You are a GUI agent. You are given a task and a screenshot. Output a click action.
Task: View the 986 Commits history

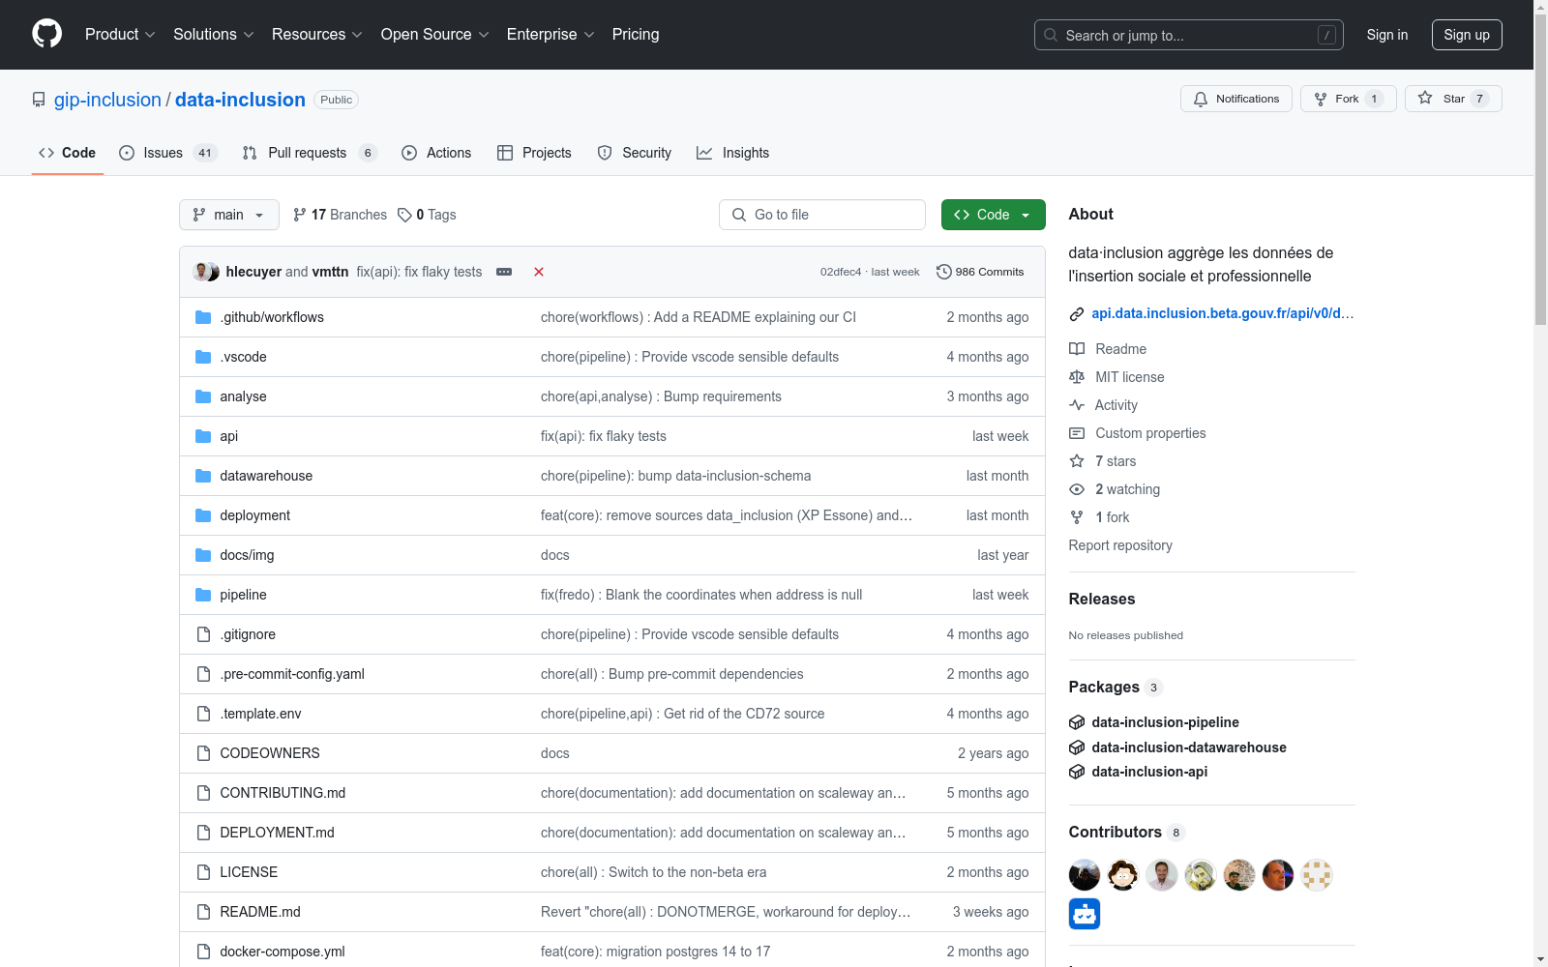980,272
